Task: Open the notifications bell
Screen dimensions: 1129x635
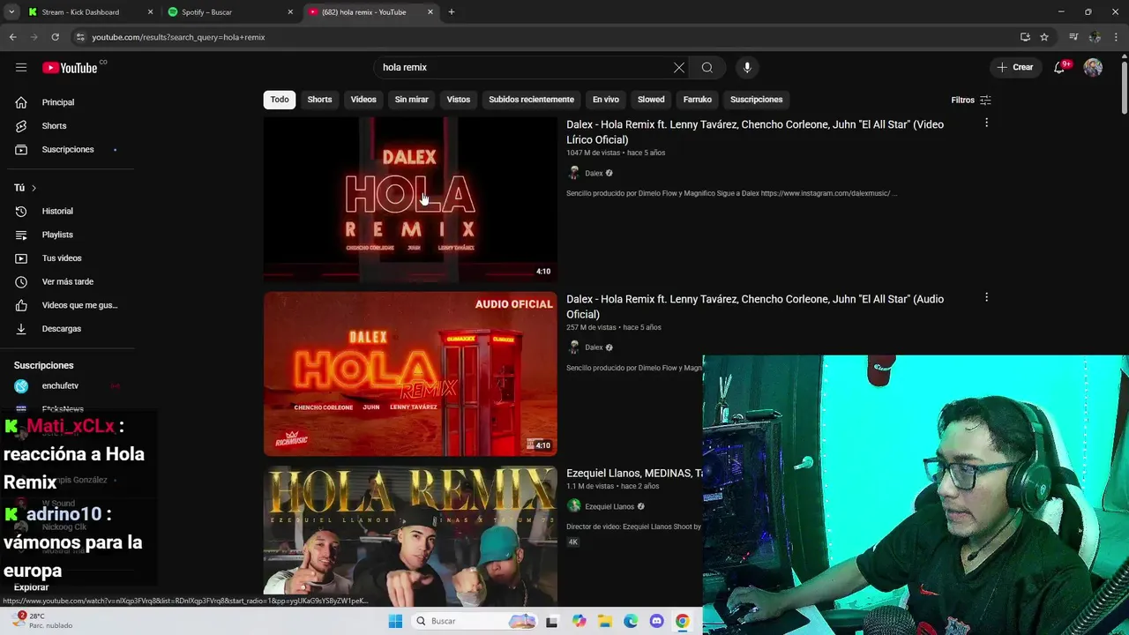Action: click(x=1060, y=68)
